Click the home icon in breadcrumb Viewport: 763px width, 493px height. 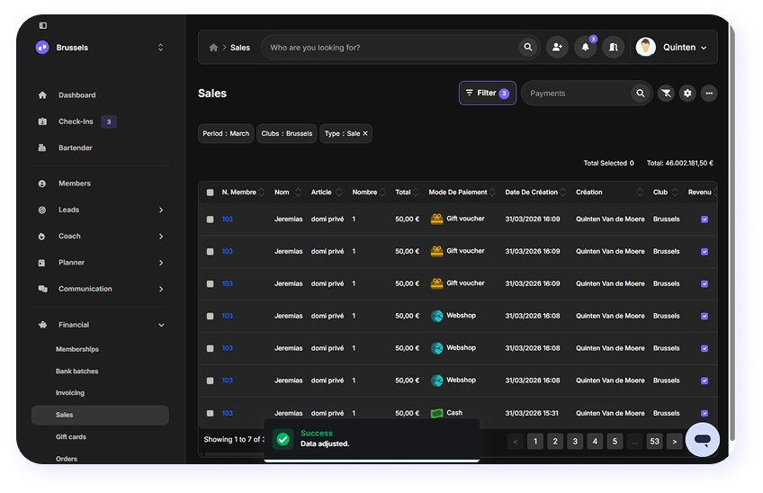[x=213, y=48]
